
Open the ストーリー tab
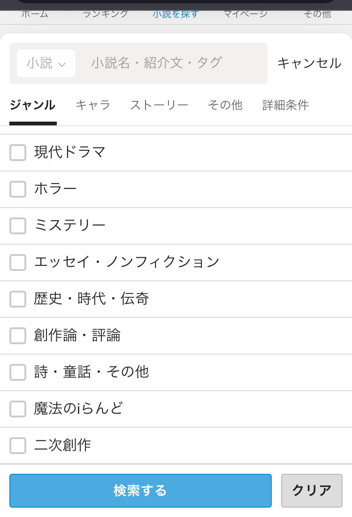pyautogui.click(x=159, y=105)
